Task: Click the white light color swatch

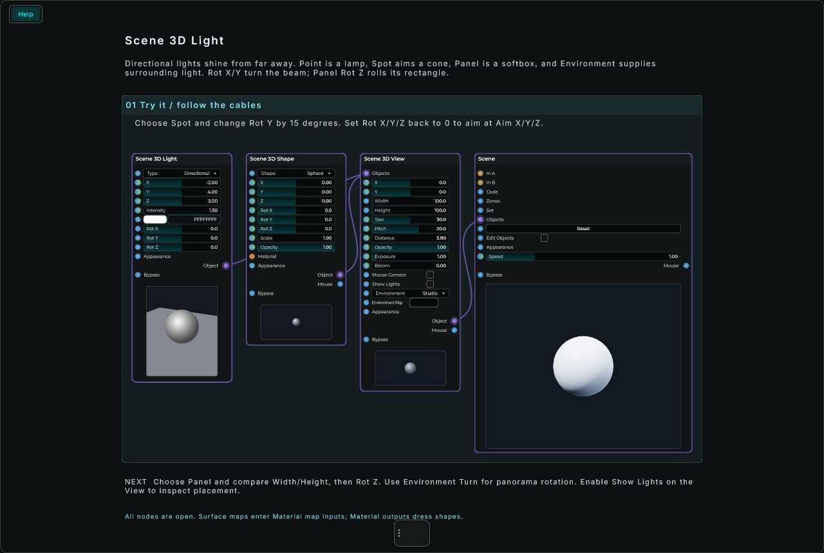Action: [x=155, y=219]
